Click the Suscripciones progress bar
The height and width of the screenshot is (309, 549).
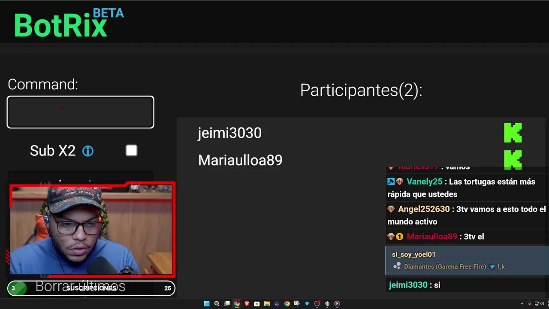click(x=91, y=288)
